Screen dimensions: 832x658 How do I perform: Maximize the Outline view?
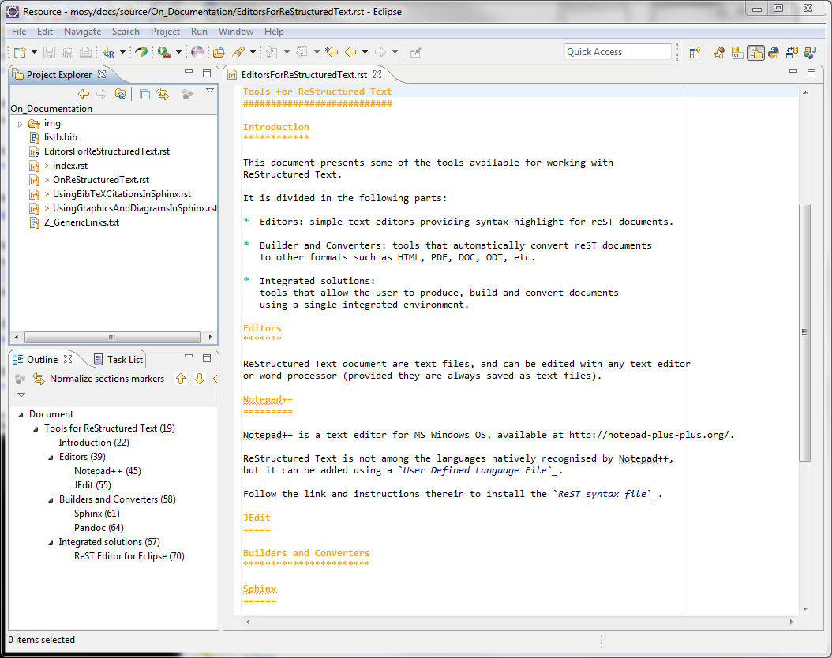point(207,358)
